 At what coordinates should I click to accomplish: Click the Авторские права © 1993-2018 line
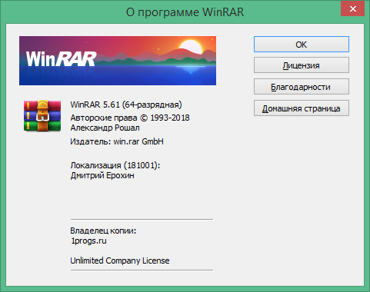tap(130, 118)
